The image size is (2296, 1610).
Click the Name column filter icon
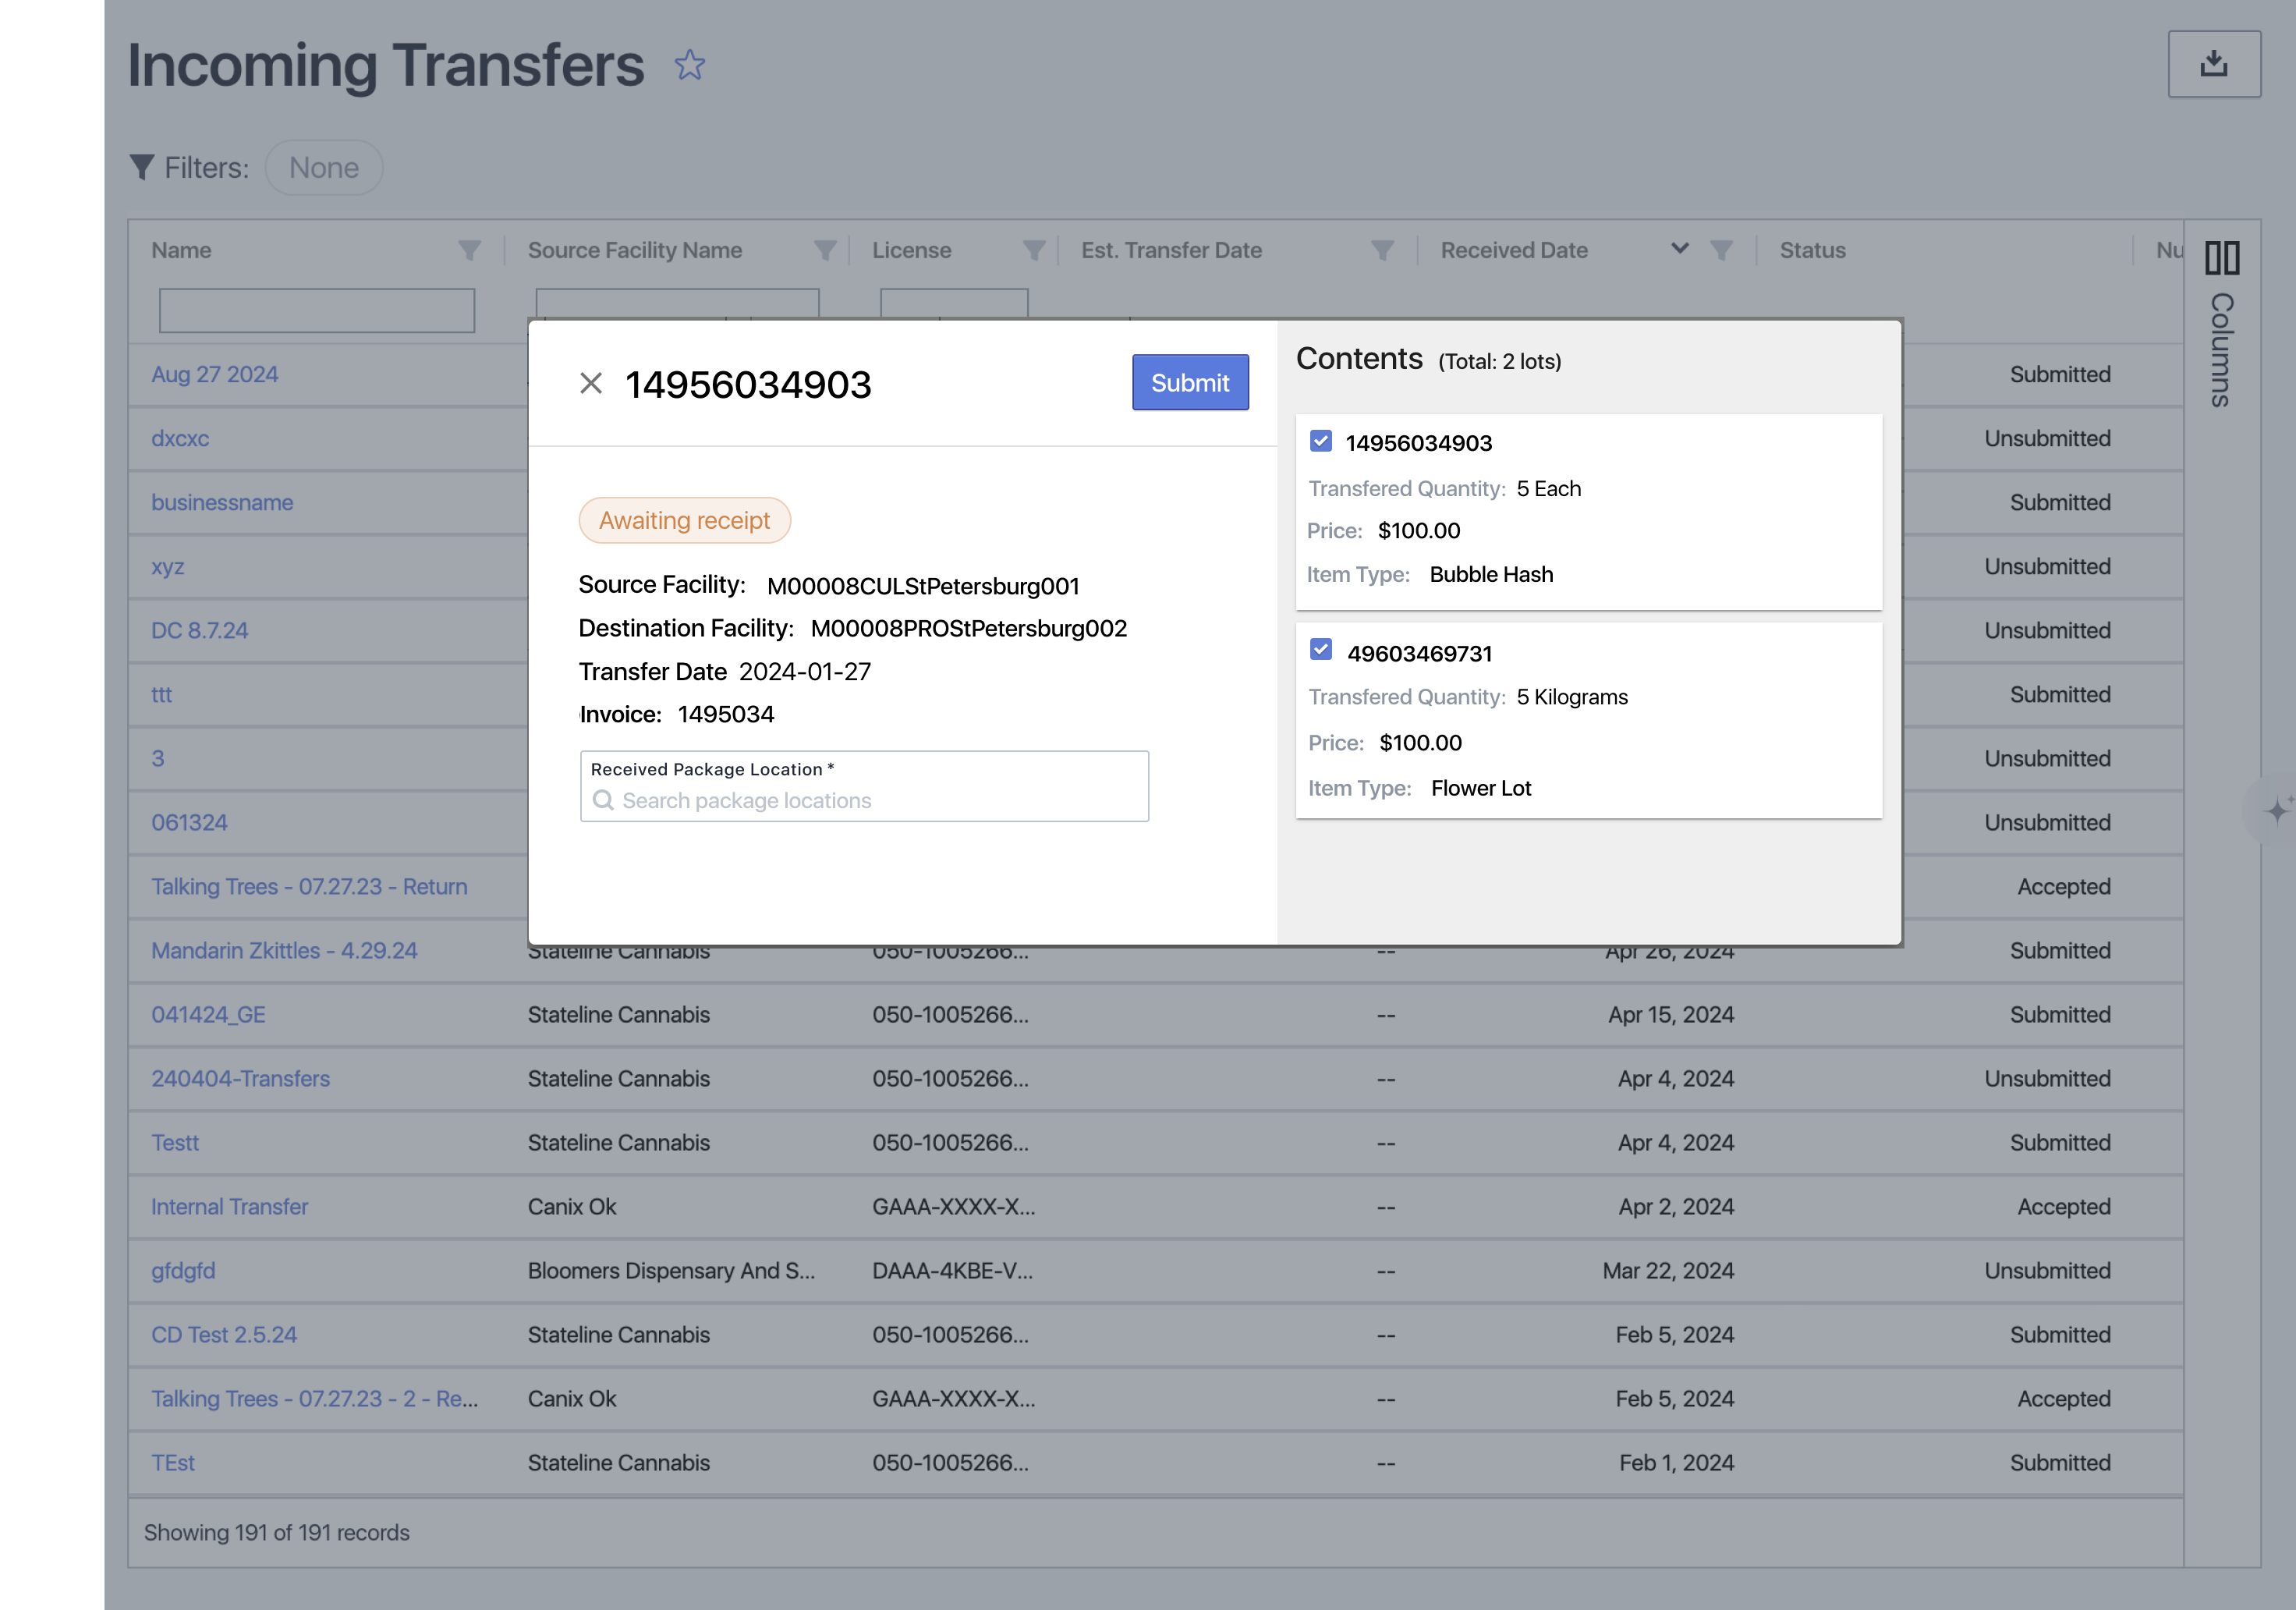[x=469, y=250]
